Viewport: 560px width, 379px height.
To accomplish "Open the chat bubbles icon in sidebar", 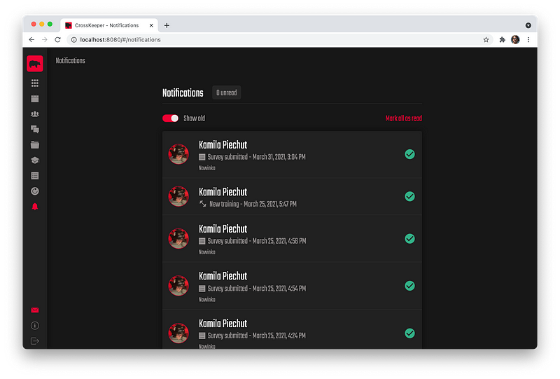I will [35, 130].
